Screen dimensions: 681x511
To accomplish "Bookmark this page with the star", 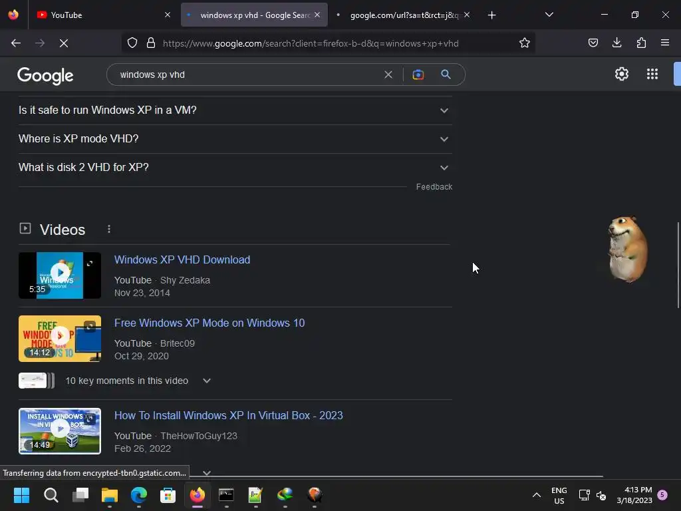I will pyautogui.click(x=524, y=43).
